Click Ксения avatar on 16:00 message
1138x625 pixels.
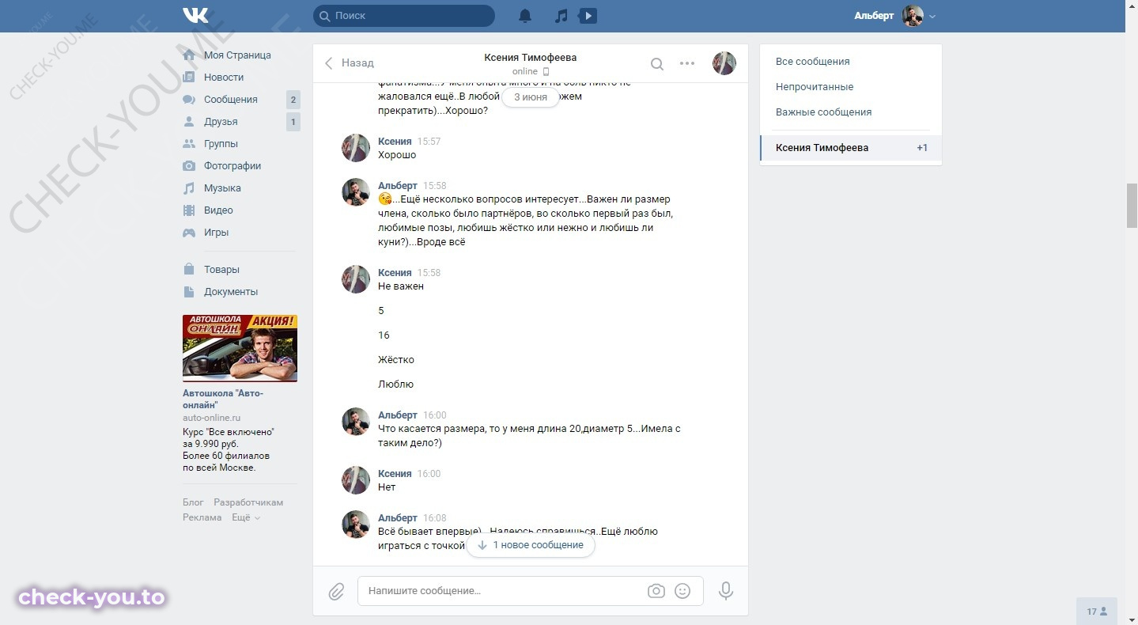[356, 480]
